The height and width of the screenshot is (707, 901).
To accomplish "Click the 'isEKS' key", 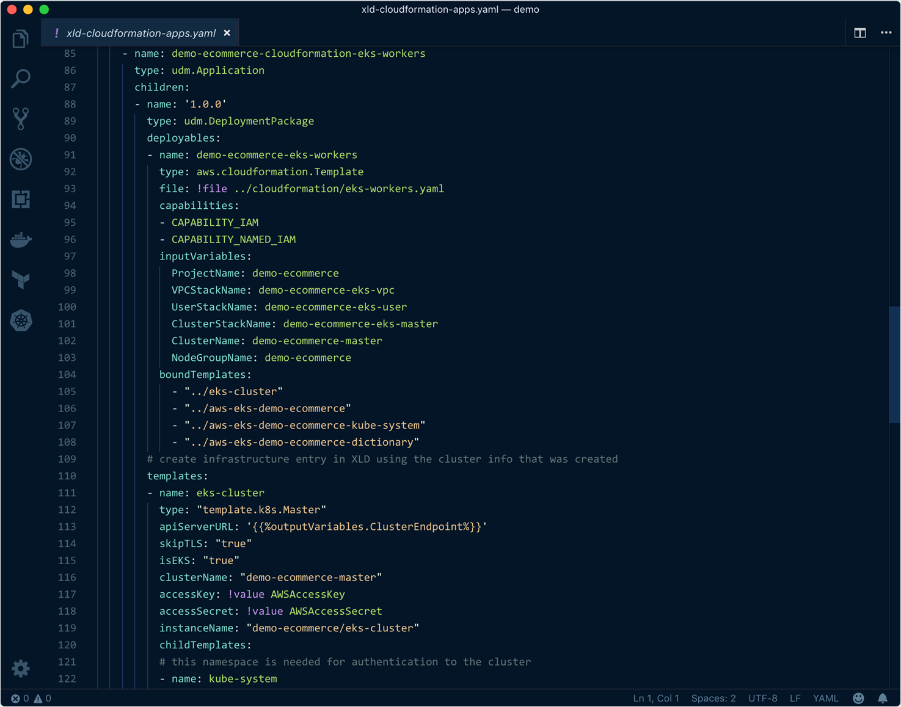I will point(175,560).
